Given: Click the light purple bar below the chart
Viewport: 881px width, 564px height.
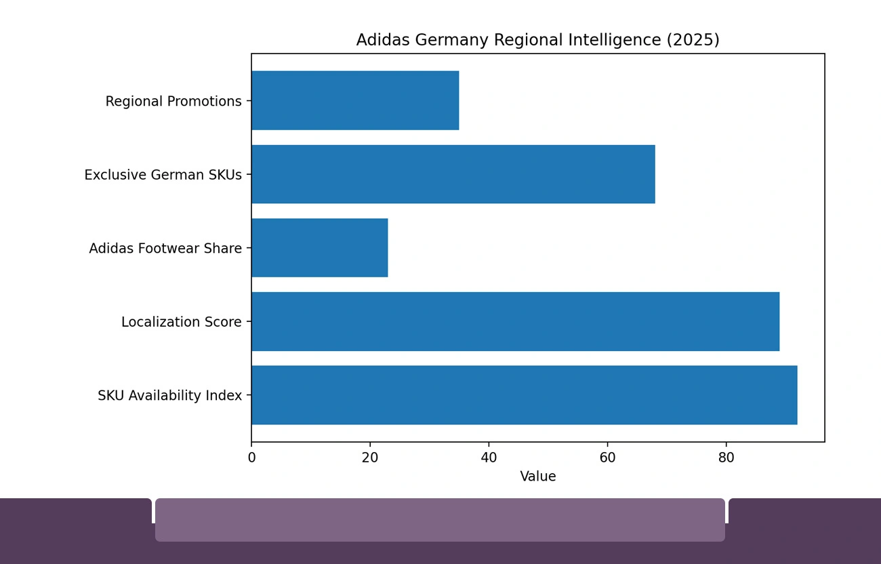Looking at the screenshot, I should [440, 520].
